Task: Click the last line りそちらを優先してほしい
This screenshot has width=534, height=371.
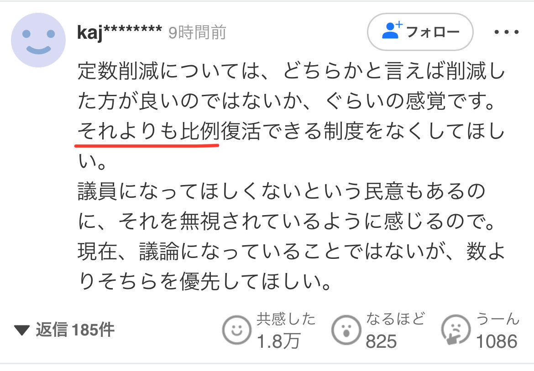Action: (x=204, y=282)
